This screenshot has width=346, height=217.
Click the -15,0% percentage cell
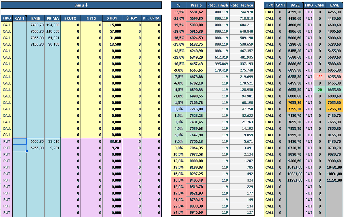pos(178,44)
